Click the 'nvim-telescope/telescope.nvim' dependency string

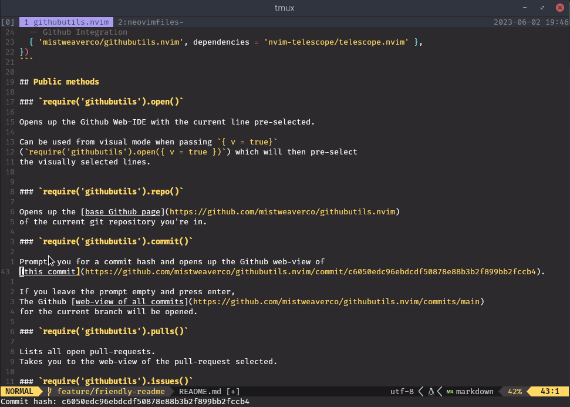tap(336, 42)
